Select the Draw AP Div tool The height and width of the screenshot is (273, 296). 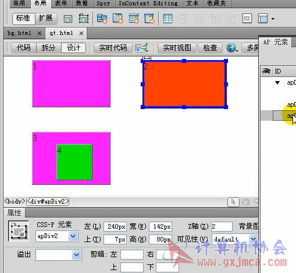84,19
